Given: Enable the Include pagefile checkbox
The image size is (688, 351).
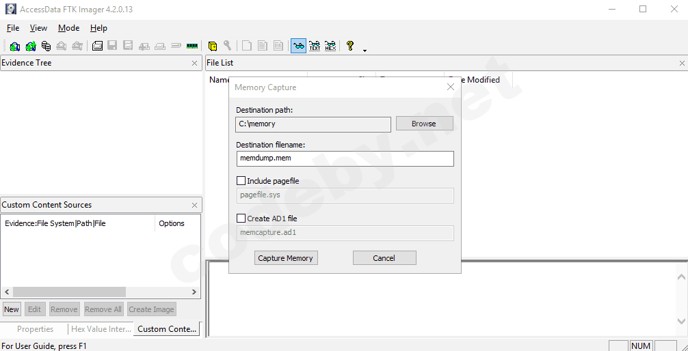Looking at the screenshot, I should (x=241, y=180).
